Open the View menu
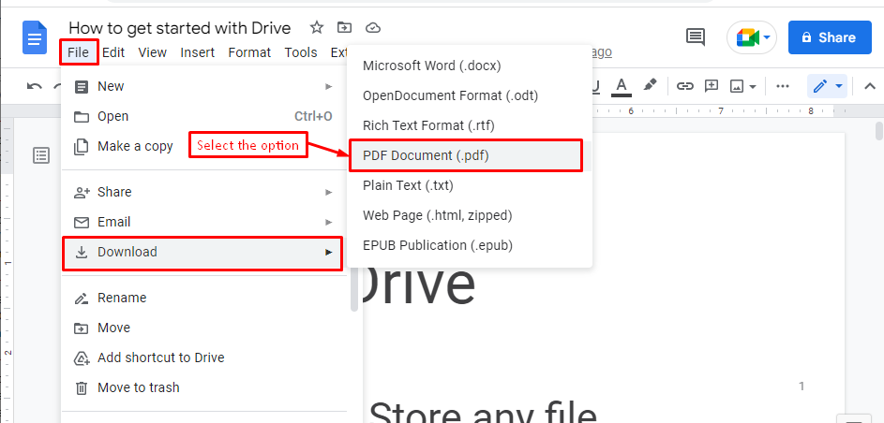 click(x=152, y=52)
